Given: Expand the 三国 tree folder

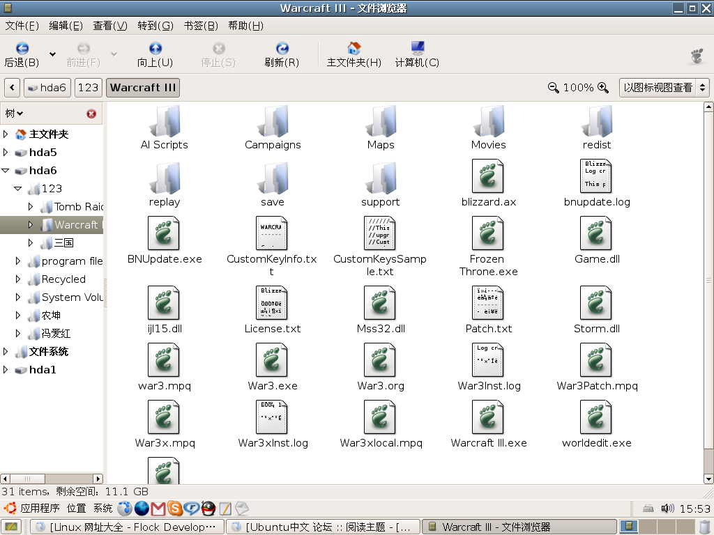Looking at the screenshot, I should [x=31, y=243].
